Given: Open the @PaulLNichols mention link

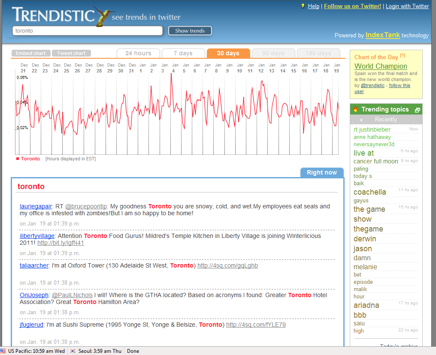Looking at the screenshot, I should (72, 295).
